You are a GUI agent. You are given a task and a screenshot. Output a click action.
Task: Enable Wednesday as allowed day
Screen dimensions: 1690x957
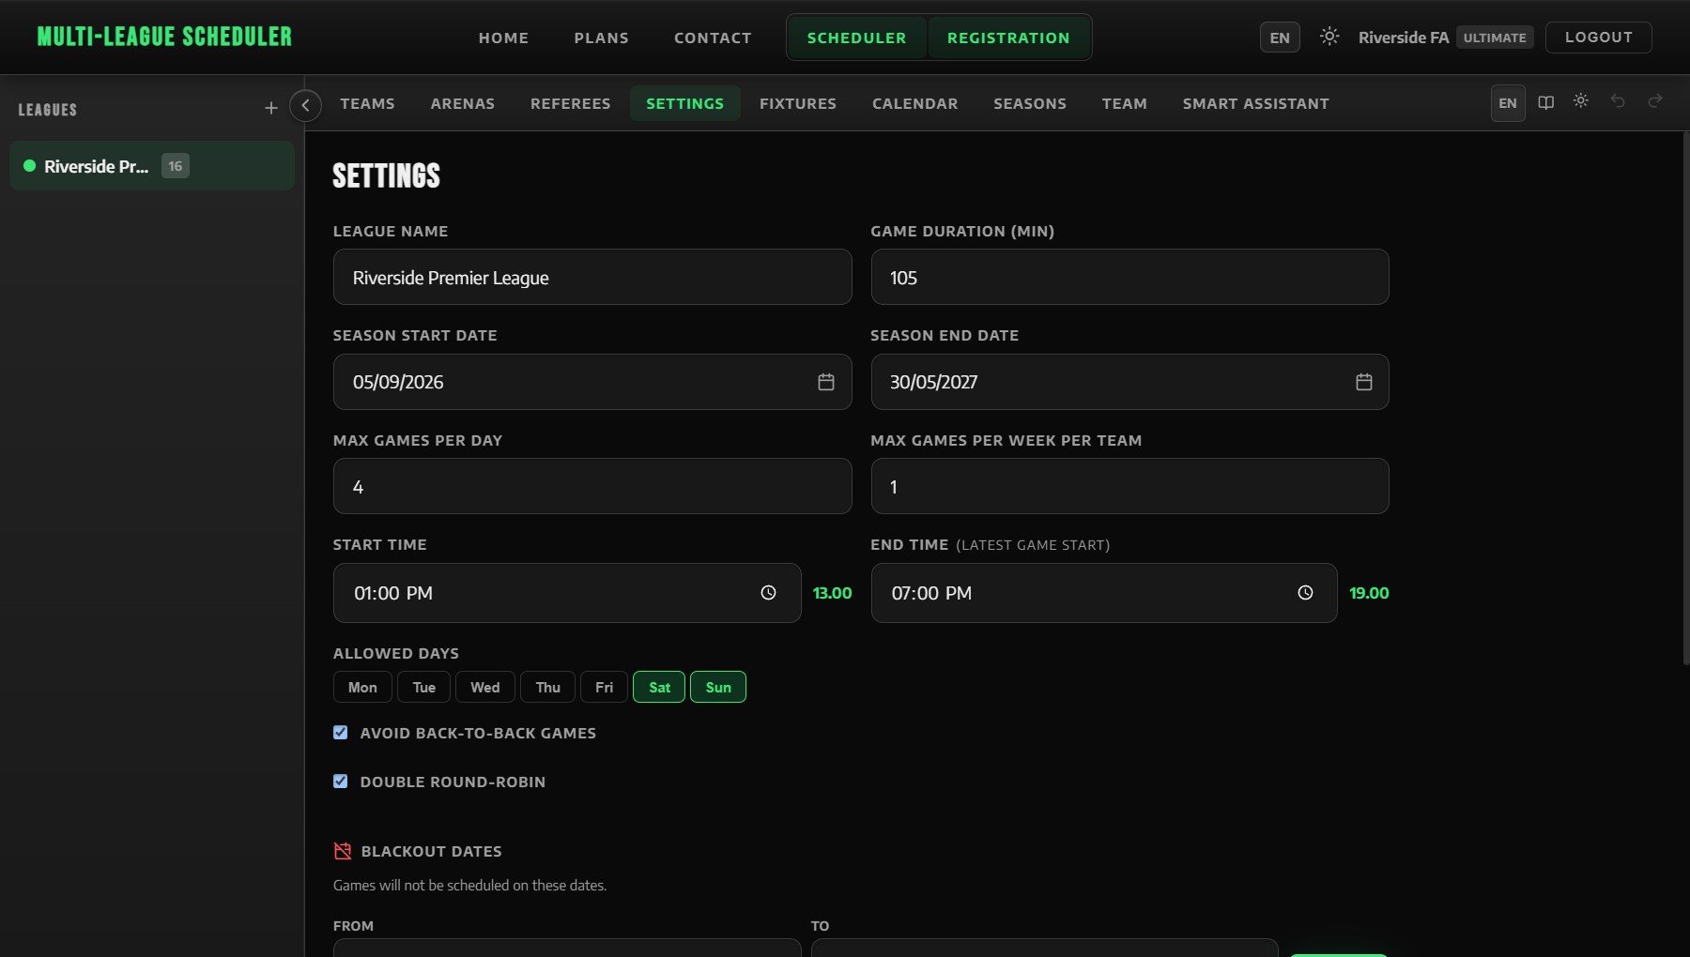point(485,687)
